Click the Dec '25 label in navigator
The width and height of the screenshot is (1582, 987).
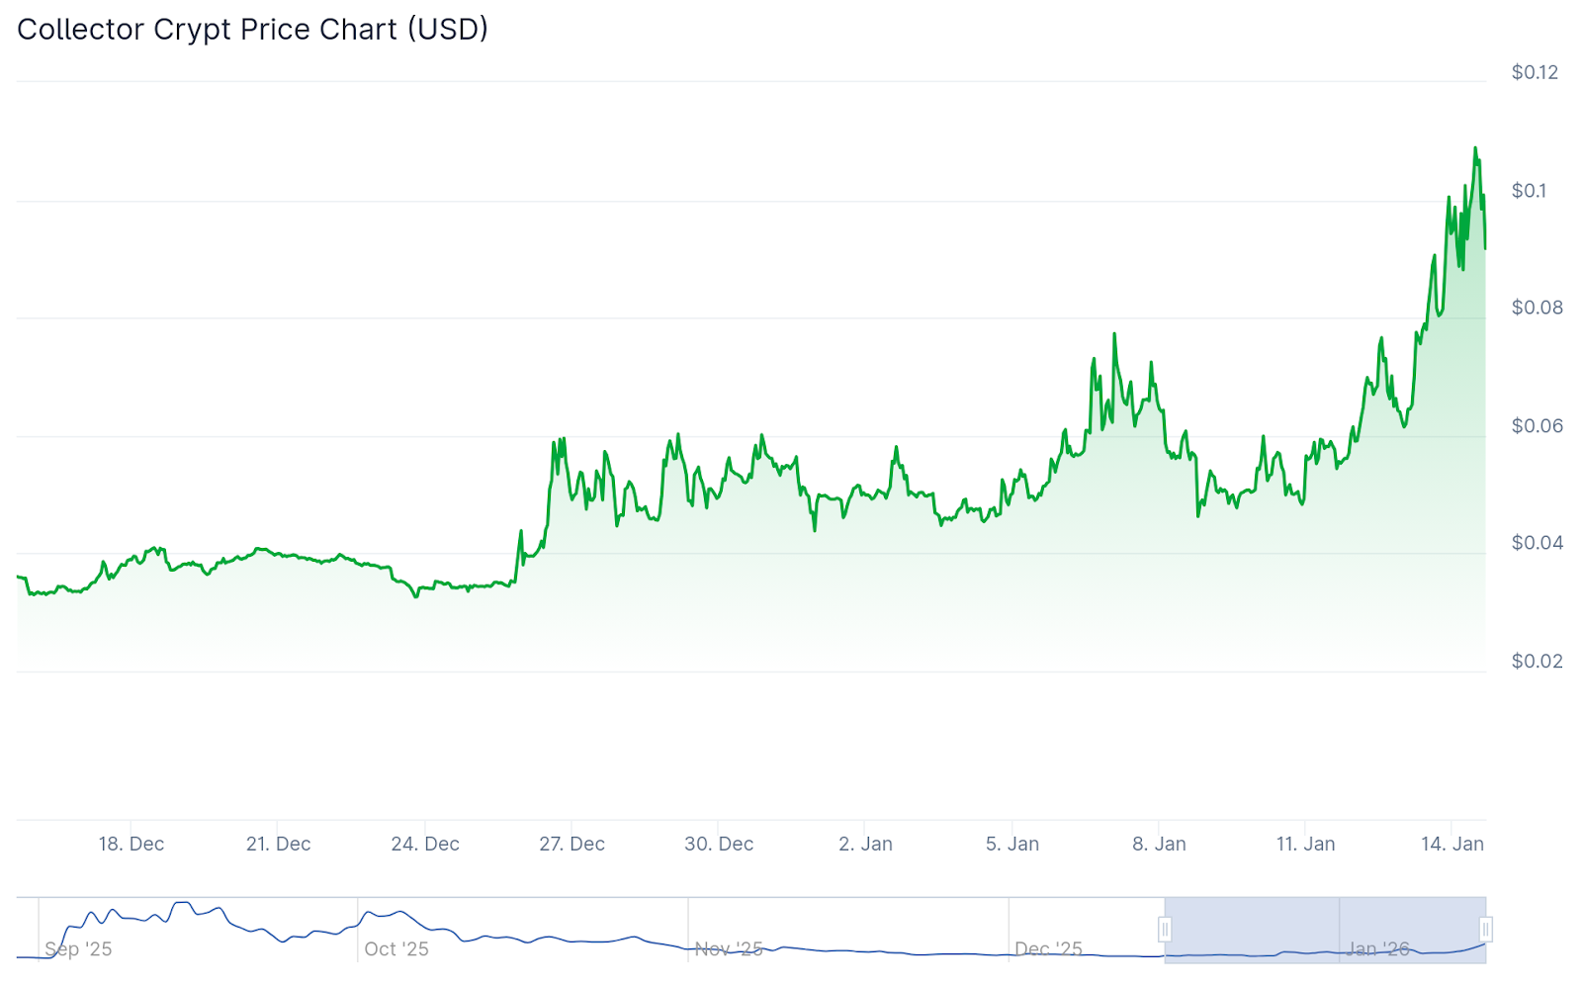click(x=1048, y=949)
